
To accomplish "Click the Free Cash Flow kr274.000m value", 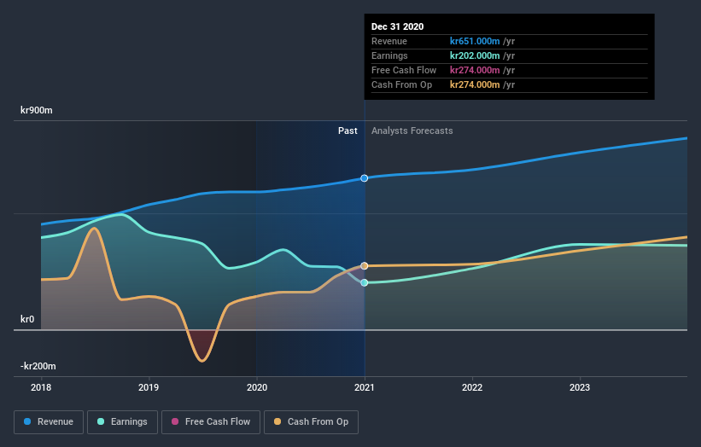I will [x=475, y=70].
